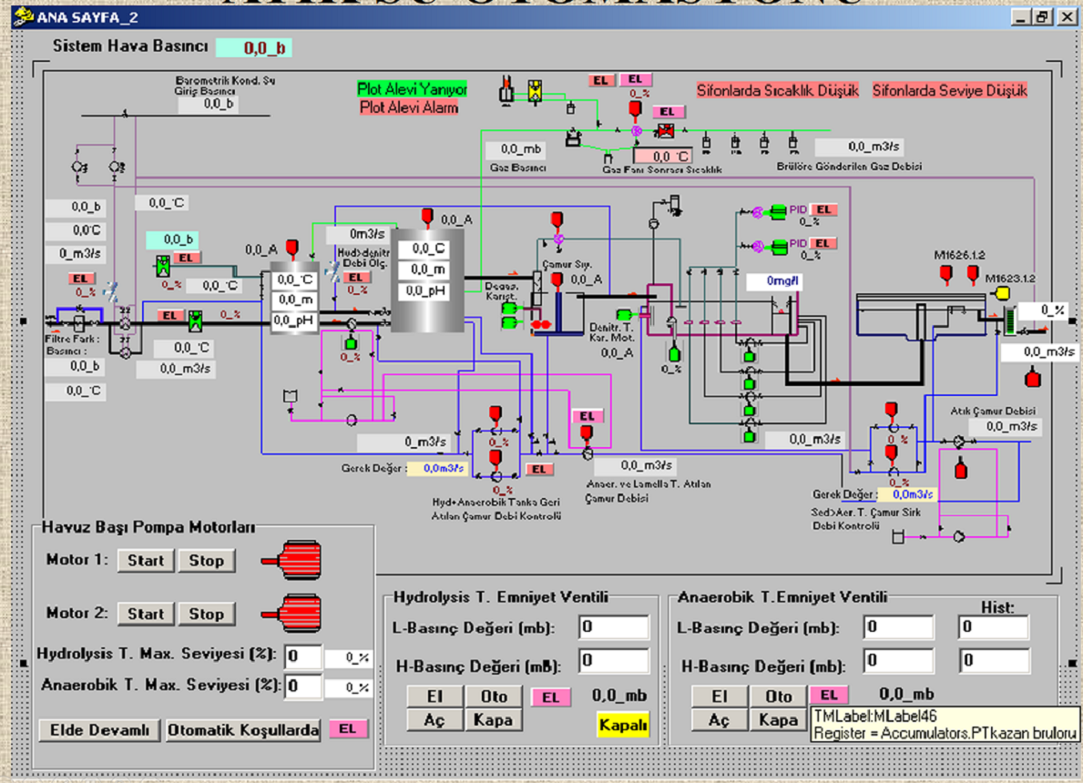Click the green valve icon beside the cyan 0,0_b field
The height and width of the screenshot is (783, 1083).
(163, 266)
